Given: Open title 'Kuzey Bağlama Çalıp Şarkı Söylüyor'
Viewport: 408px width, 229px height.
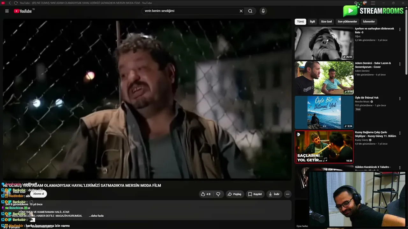Looking at the screenshot, I should 375,134.
